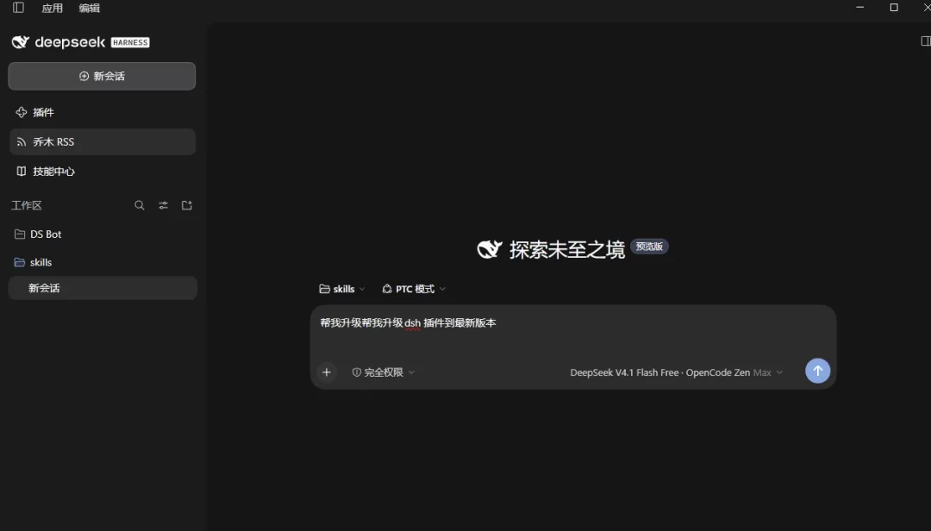Open the 应用 menu
Image resolution: width=931 pixels, height=531 pixels.
(53, 8)
